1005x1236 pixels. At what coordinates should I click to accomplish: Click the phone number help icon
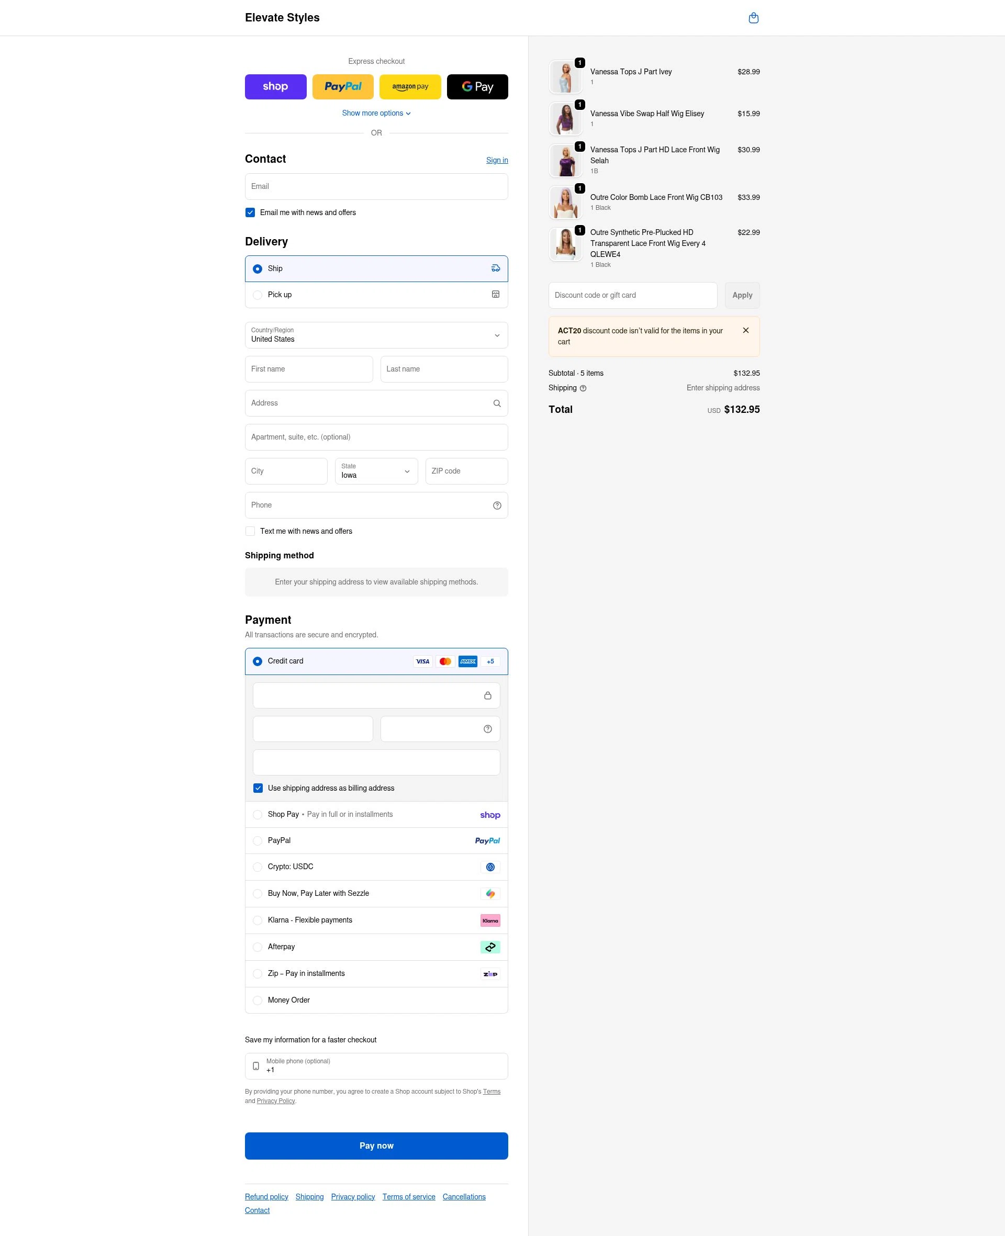click(497, 504)
